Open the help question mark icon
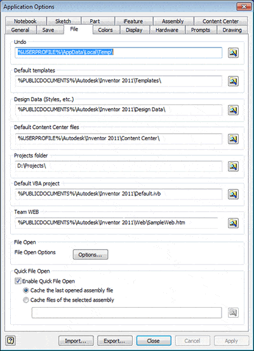Screen dimensions: 254x351 [11, 340]
